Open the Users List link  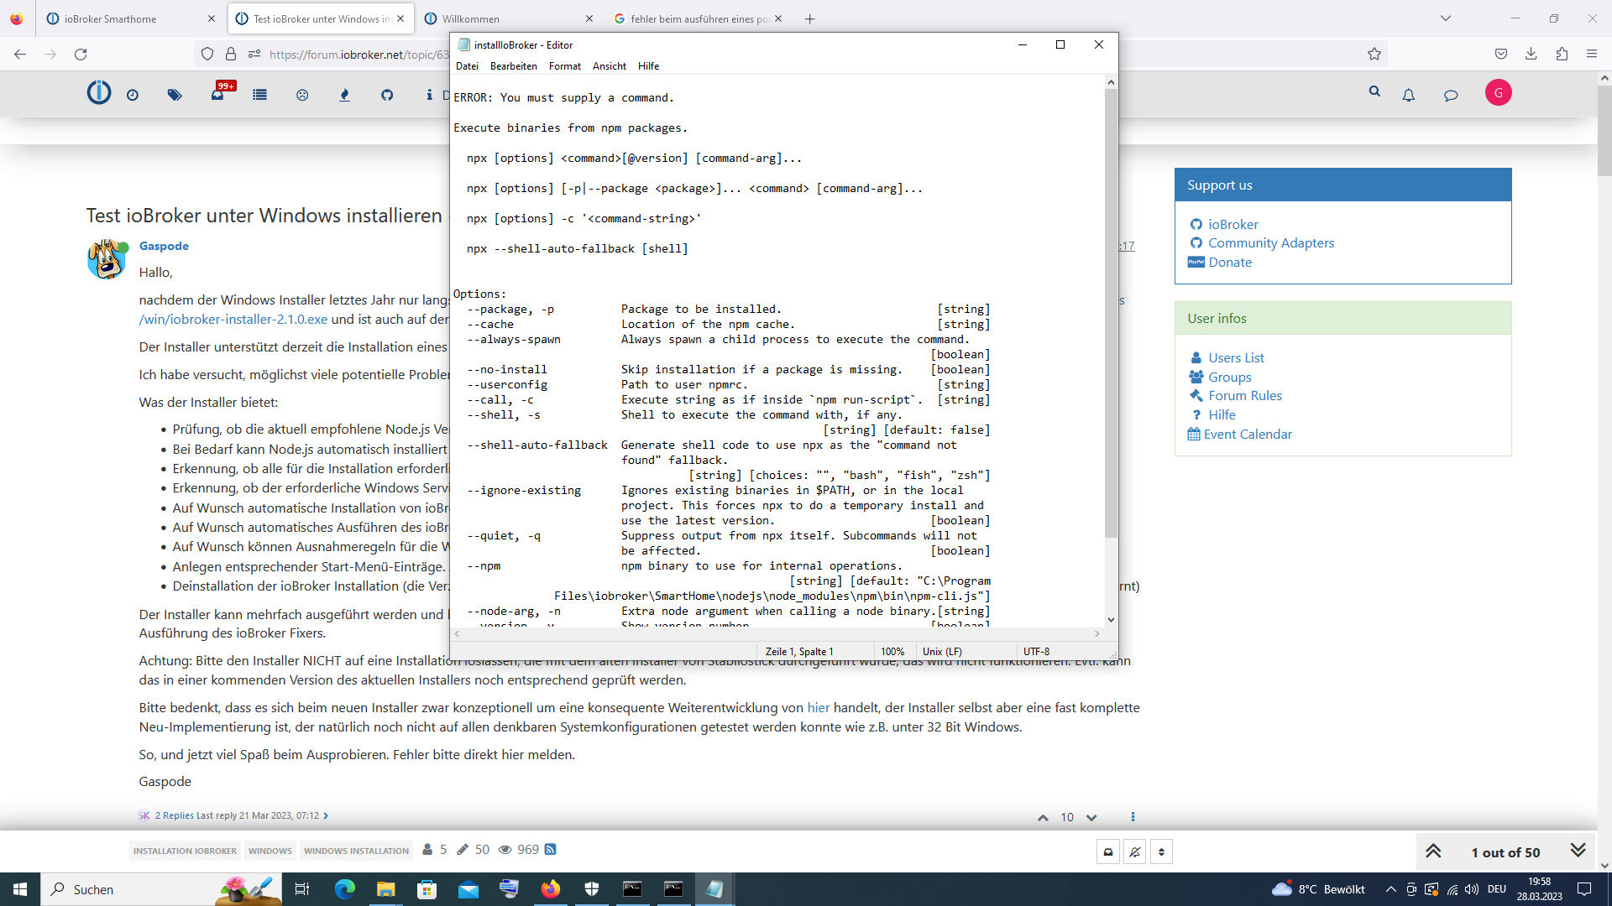1236,358
